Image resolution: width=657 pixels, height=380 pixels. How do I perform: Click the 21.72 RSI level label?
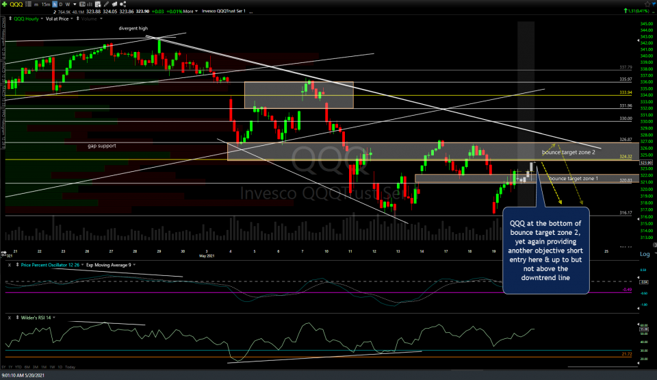point(626,355)
